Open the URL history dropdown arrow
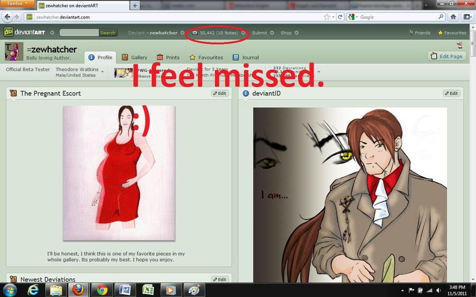The width and height of the screenshot is (476, 297). click(x=333, y=17)
